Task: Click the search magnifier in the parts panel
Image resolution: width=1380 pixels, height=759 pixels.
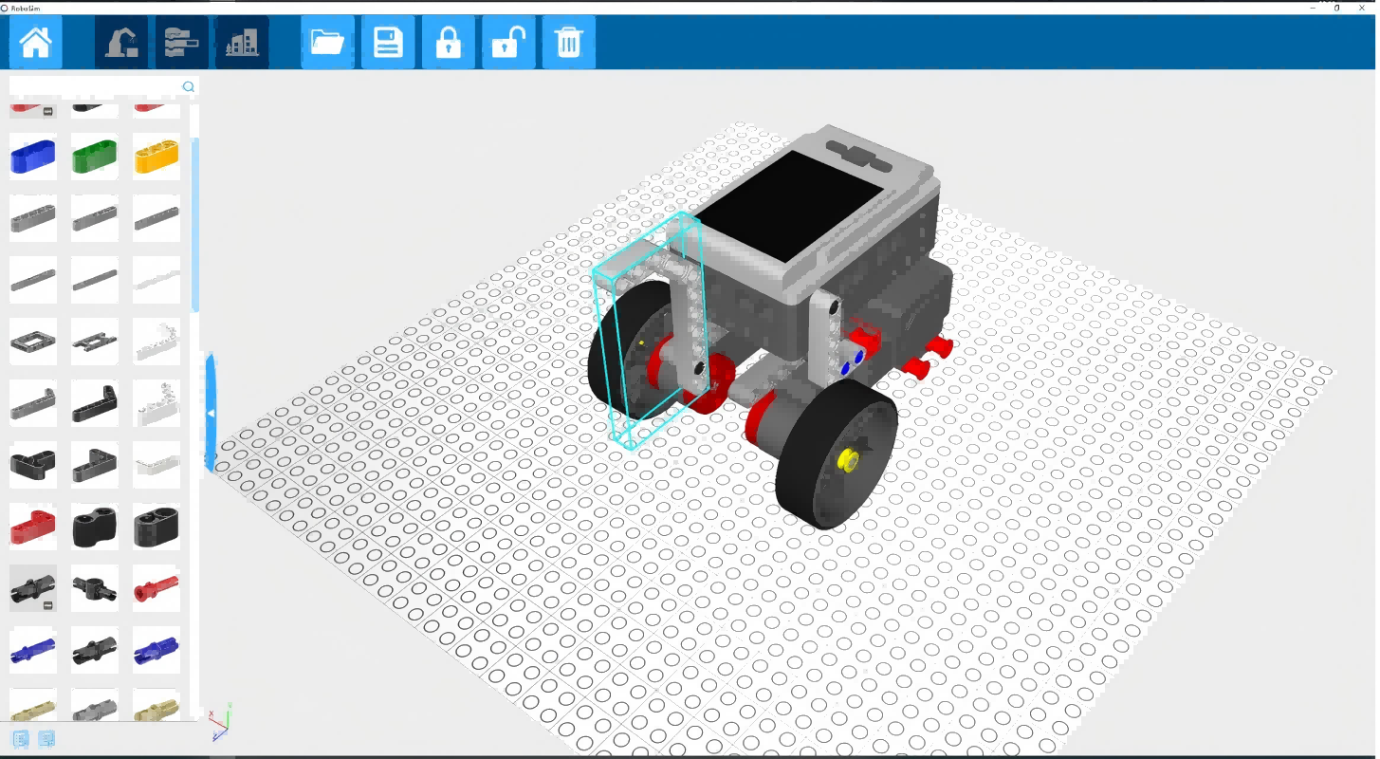Action: (189, 87)
